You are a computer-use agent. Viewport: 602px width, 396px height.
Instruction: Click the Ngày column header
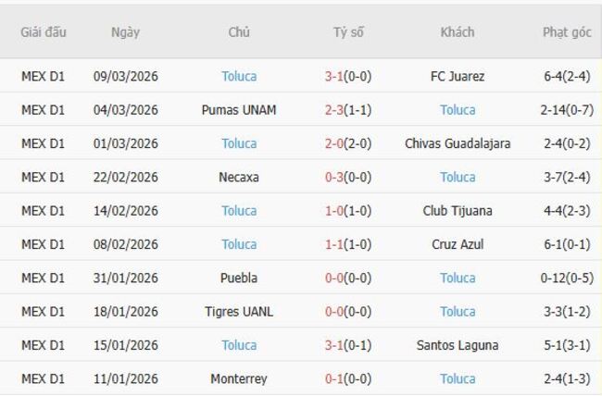click(x=125, y=32)
